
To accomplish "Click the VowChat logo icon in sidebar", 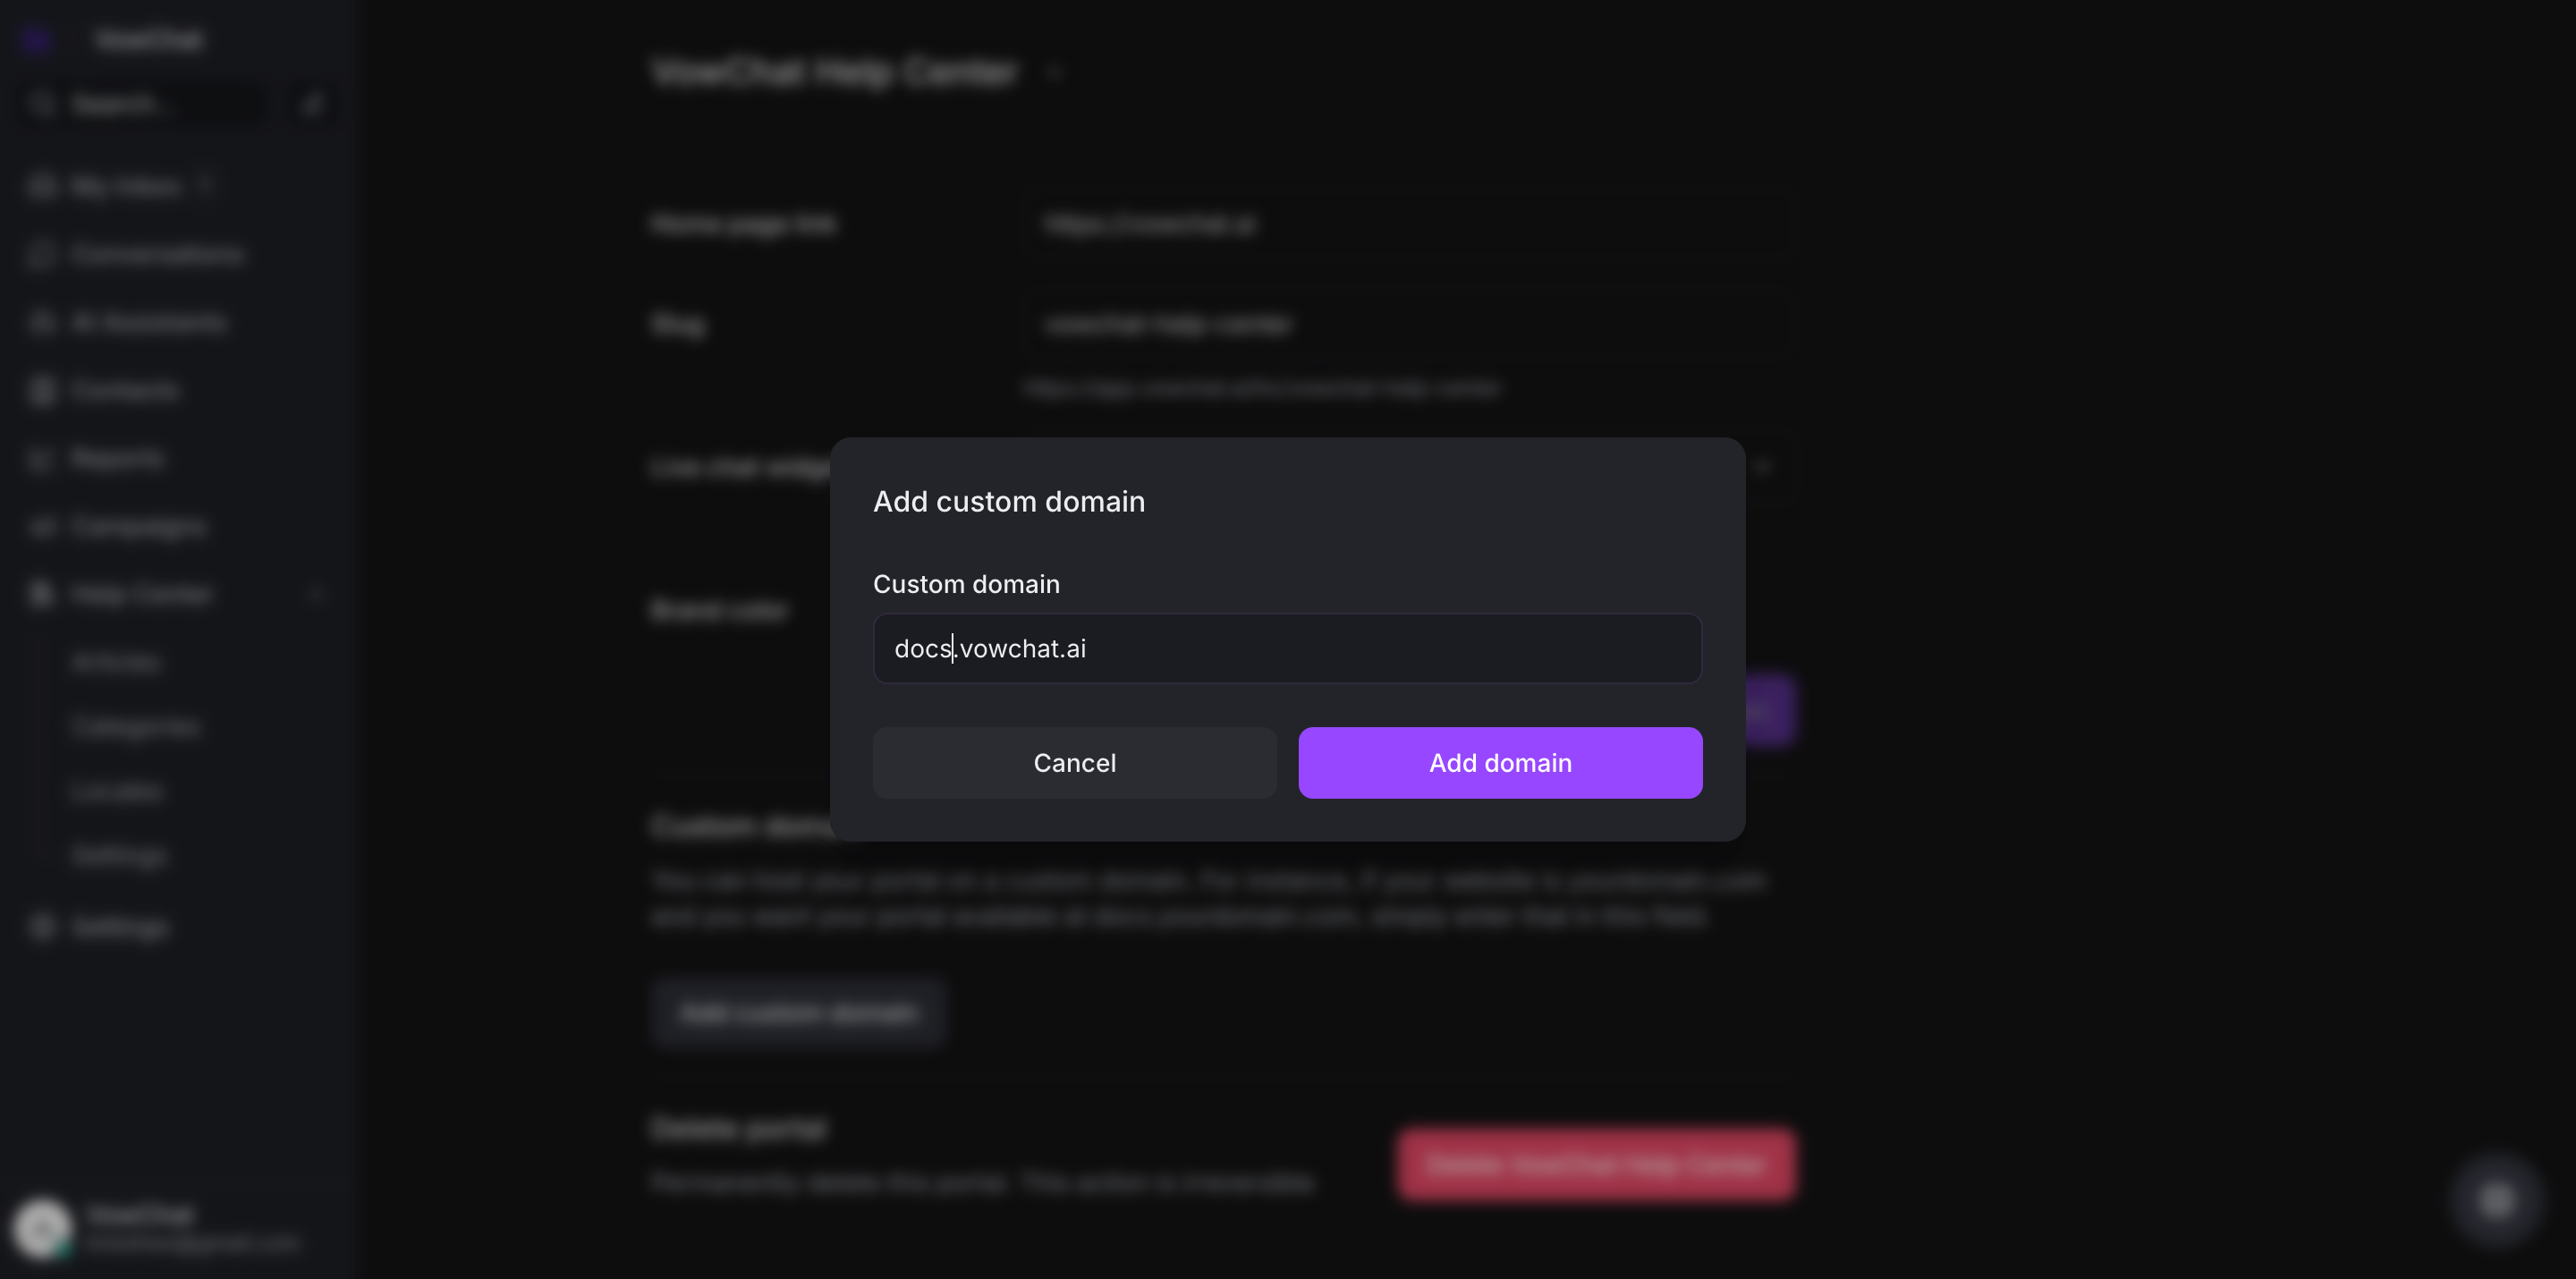I will pos(37,40).
